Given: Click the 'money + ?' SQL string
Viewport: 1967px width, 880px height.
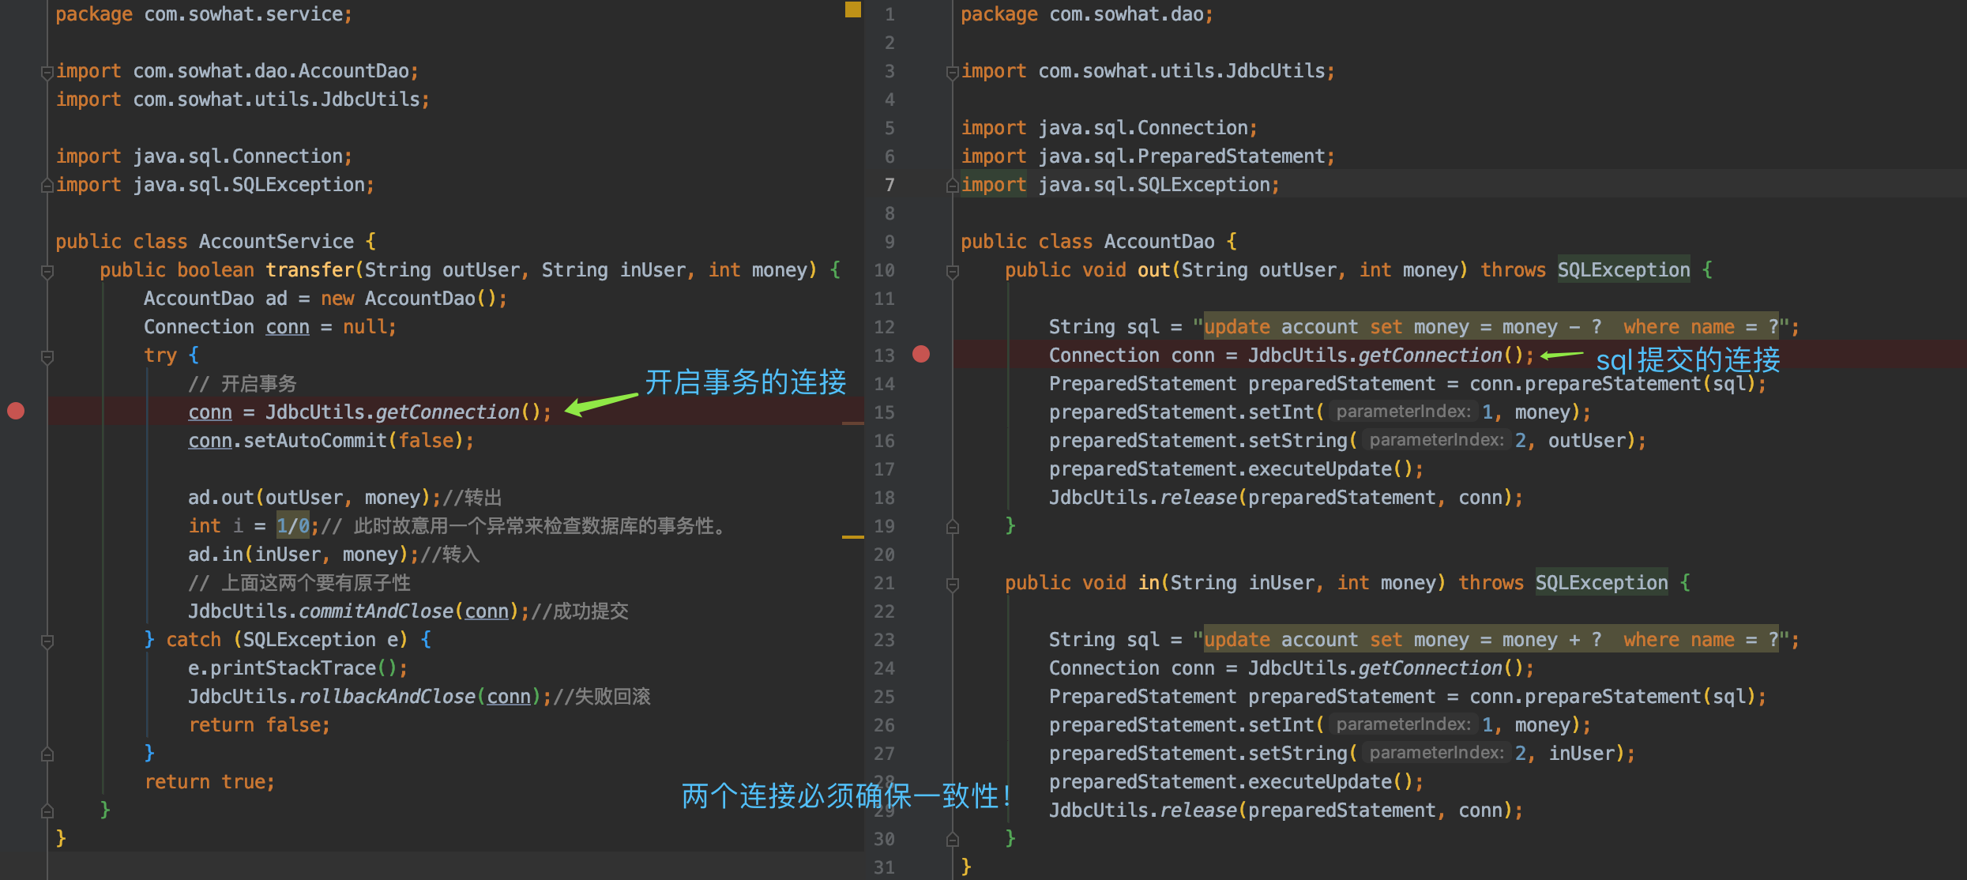Looking at the screenshot, I should [1491, 640].
